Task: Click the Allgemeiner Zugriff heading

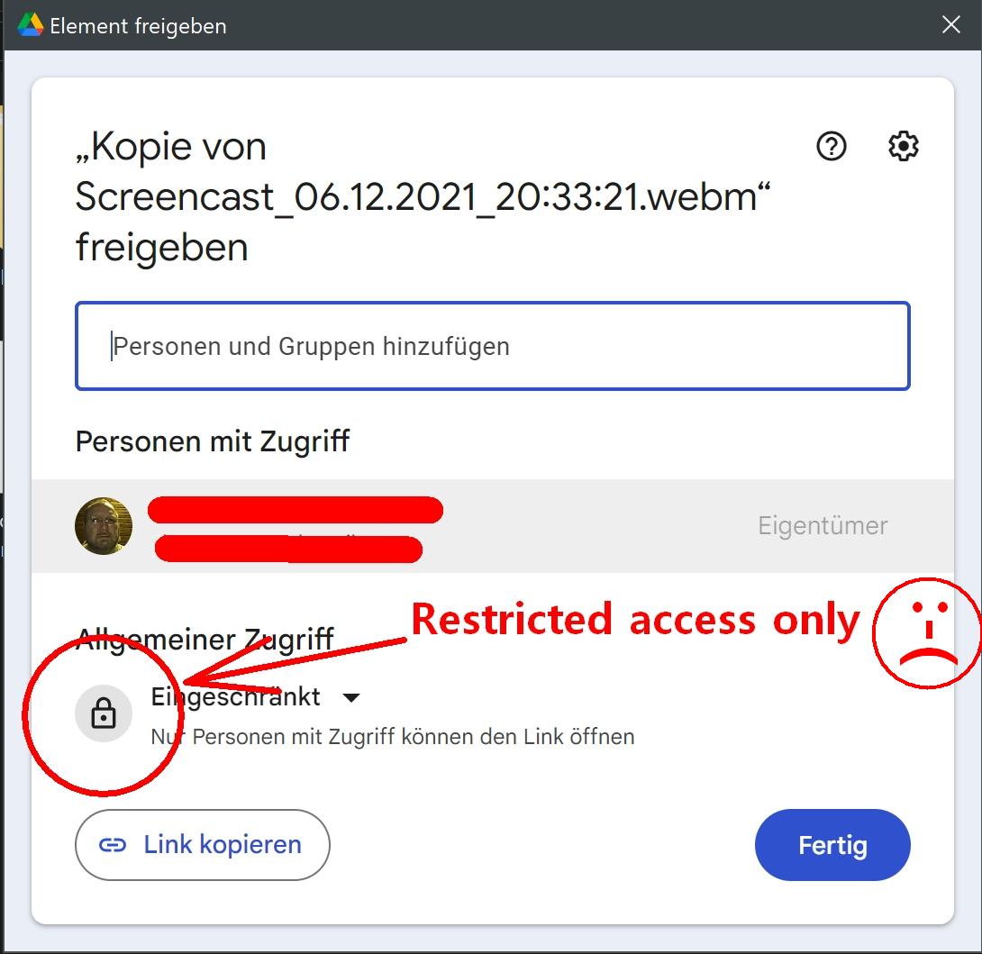Action: (x=205, y=640)
